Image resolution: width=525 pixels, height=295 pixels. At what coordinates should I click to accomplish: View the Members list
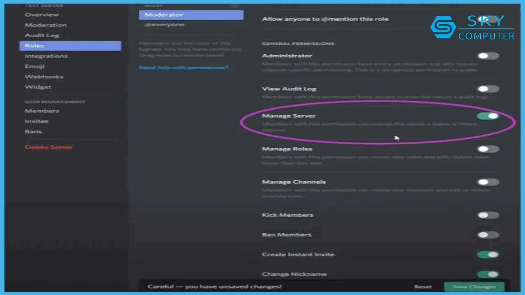[x=42, y=111]
